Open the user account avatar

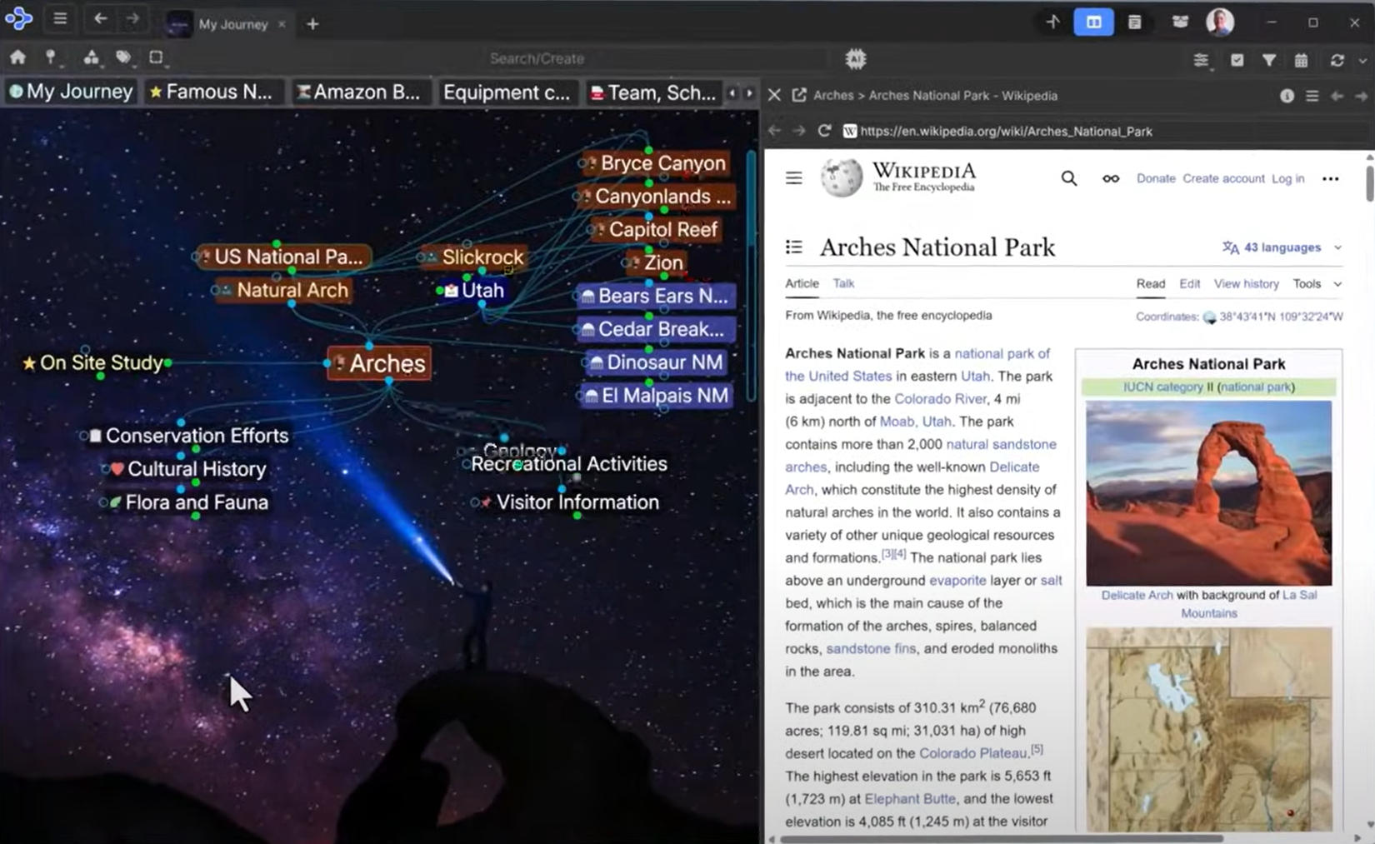click(x=1220, y=22)
